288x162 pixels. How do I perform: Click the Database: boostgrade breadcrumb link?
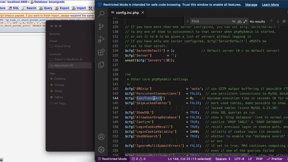tap(48, 2)
